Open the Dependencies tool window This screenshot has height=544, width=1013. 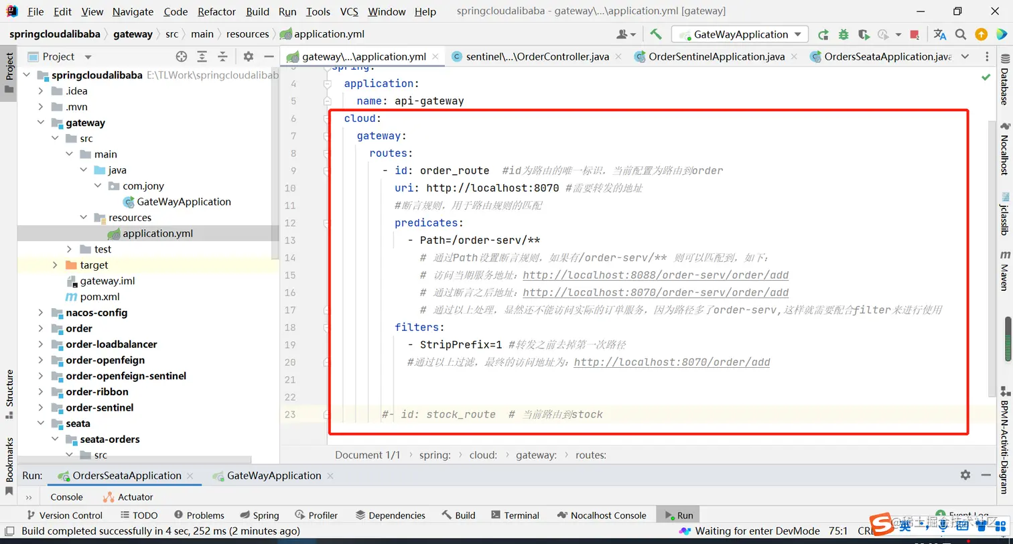tap(391, 515)
